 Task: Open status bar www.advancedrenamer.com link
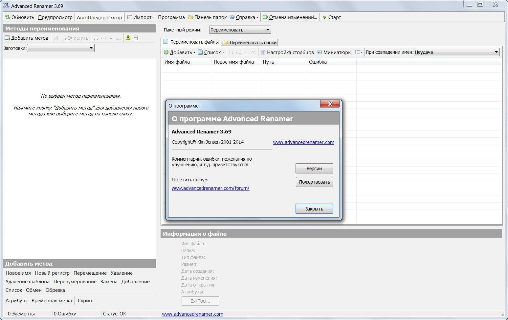[192, 314]
